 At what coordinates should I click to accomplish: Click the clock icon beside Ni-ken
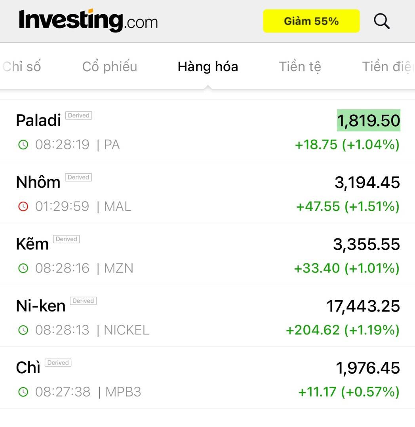[x=23, y=330]
